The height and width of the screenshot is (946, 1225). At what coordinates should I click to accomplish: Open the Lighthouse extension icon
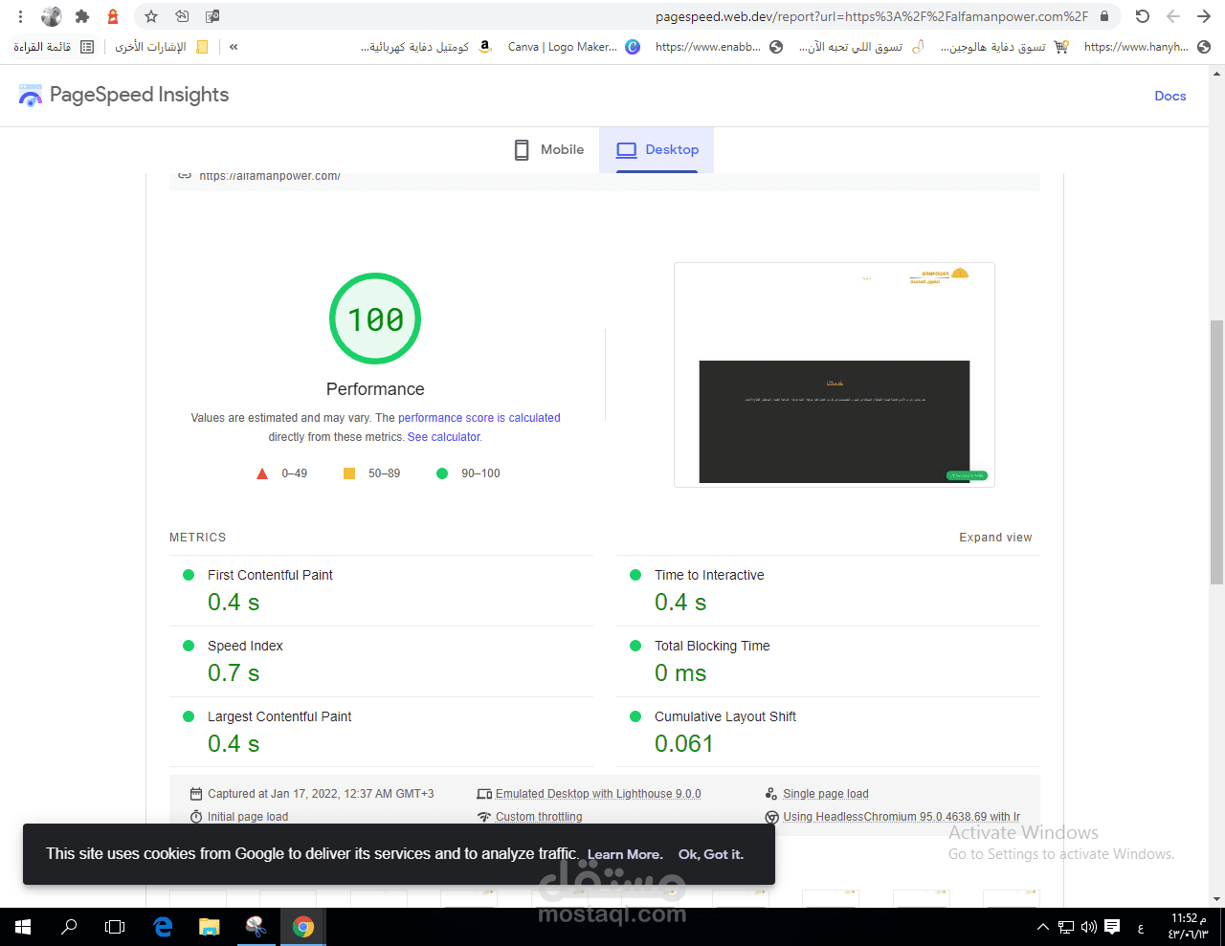(112, 16)
